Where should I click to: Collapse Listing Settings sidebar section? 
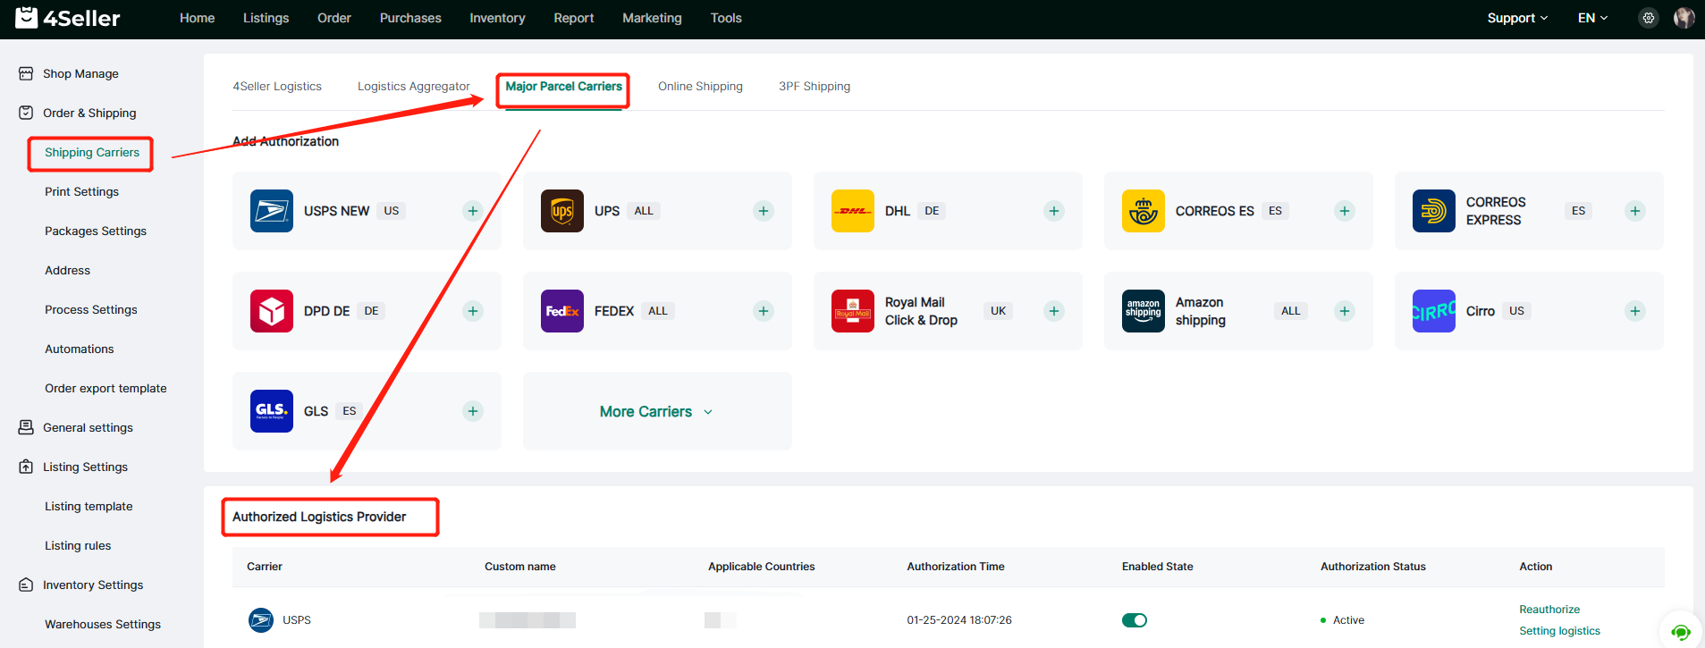pyautogui.click(x=85, y=467)
